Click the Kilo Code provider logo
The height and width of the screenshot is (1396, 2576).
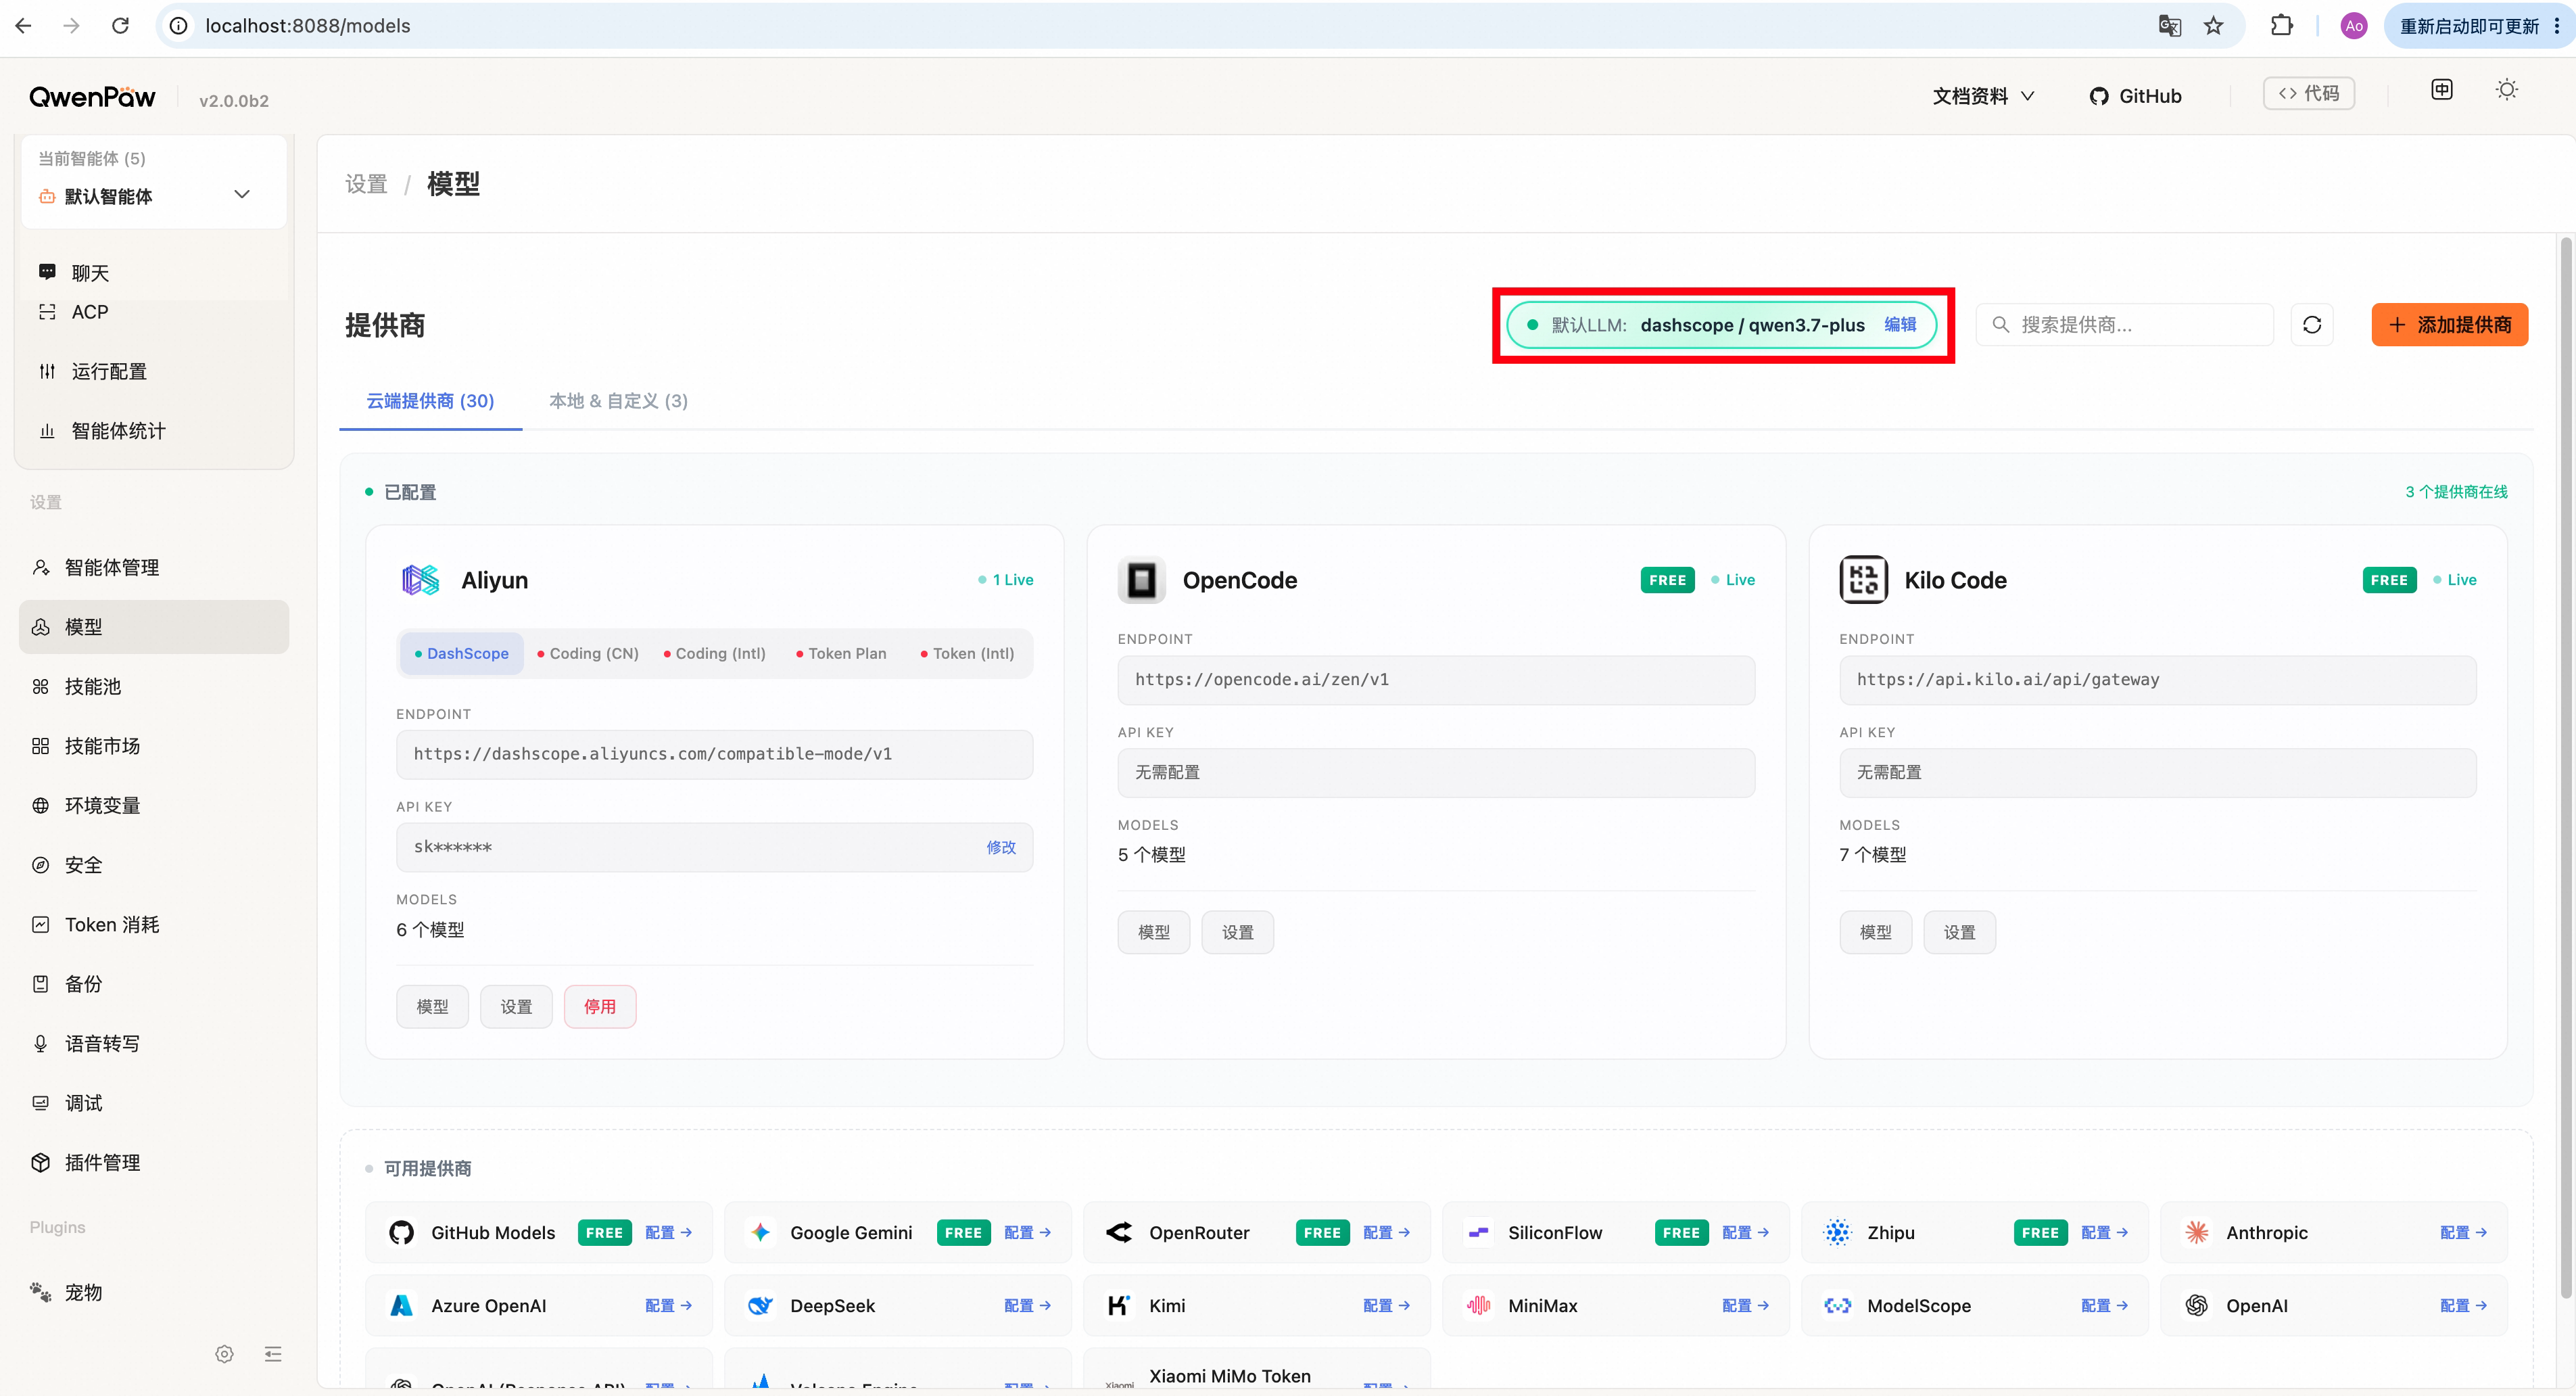(x=1864, y=580)
